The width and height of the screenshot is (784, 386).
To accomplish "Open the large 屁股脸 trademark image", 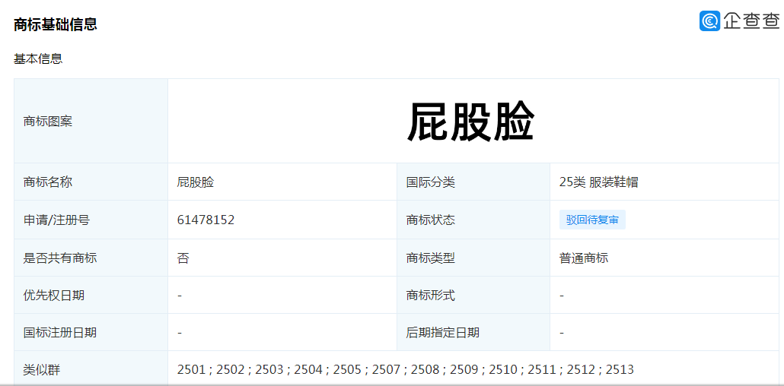I will pyautogui.click(x=470, y=122).
